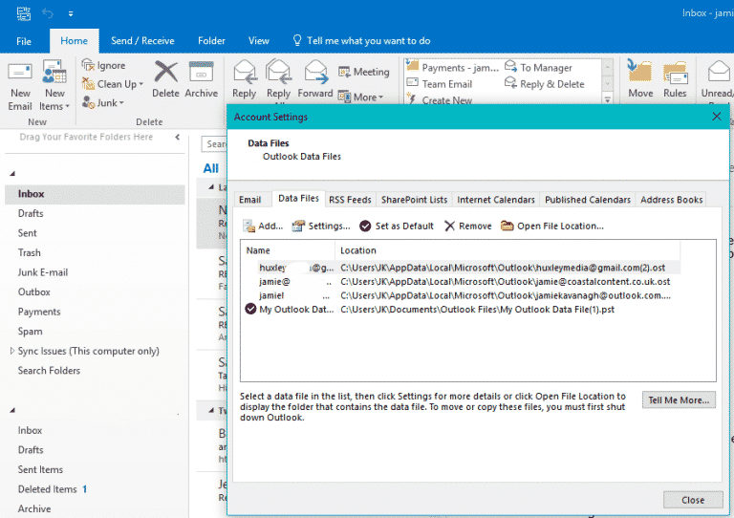This screenshot has height=518, width=734.
Task: Select the jamiekavanagh outlook.com data file row
Action: [461, 295]
